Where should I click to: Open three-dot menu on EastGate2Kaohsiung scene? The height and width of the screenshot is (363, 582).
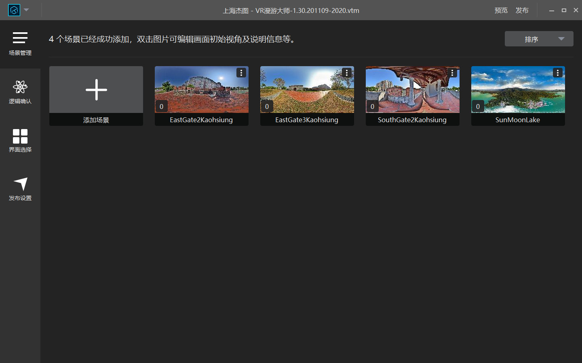[241, 73]
